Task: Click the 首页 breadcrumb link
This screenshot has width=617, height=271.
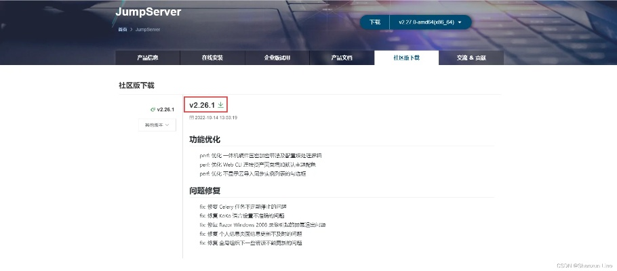Action: point(123,30)
